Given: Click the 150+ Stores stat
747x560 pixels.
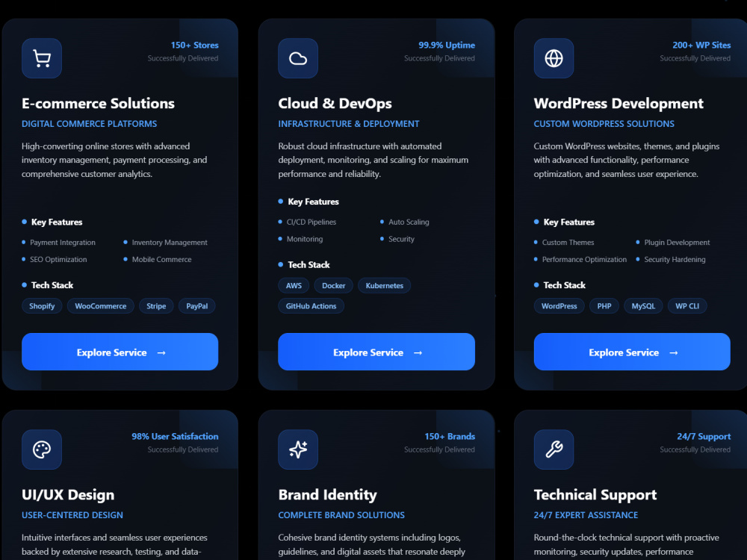Looking at the screenshot, I should point(195,46).
